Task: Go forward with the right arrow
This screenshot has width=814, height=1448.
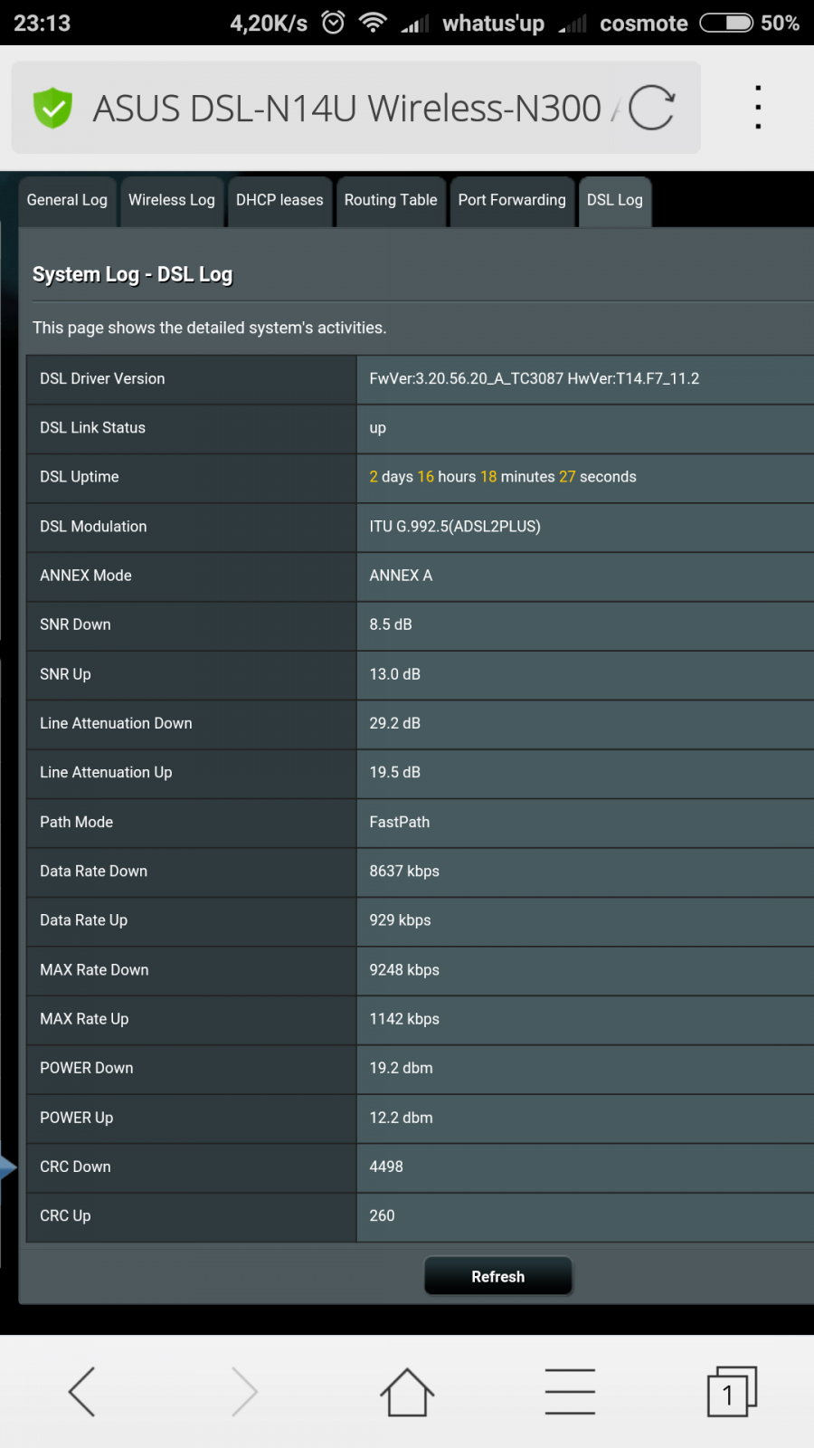Action: tap(244, 1391)
